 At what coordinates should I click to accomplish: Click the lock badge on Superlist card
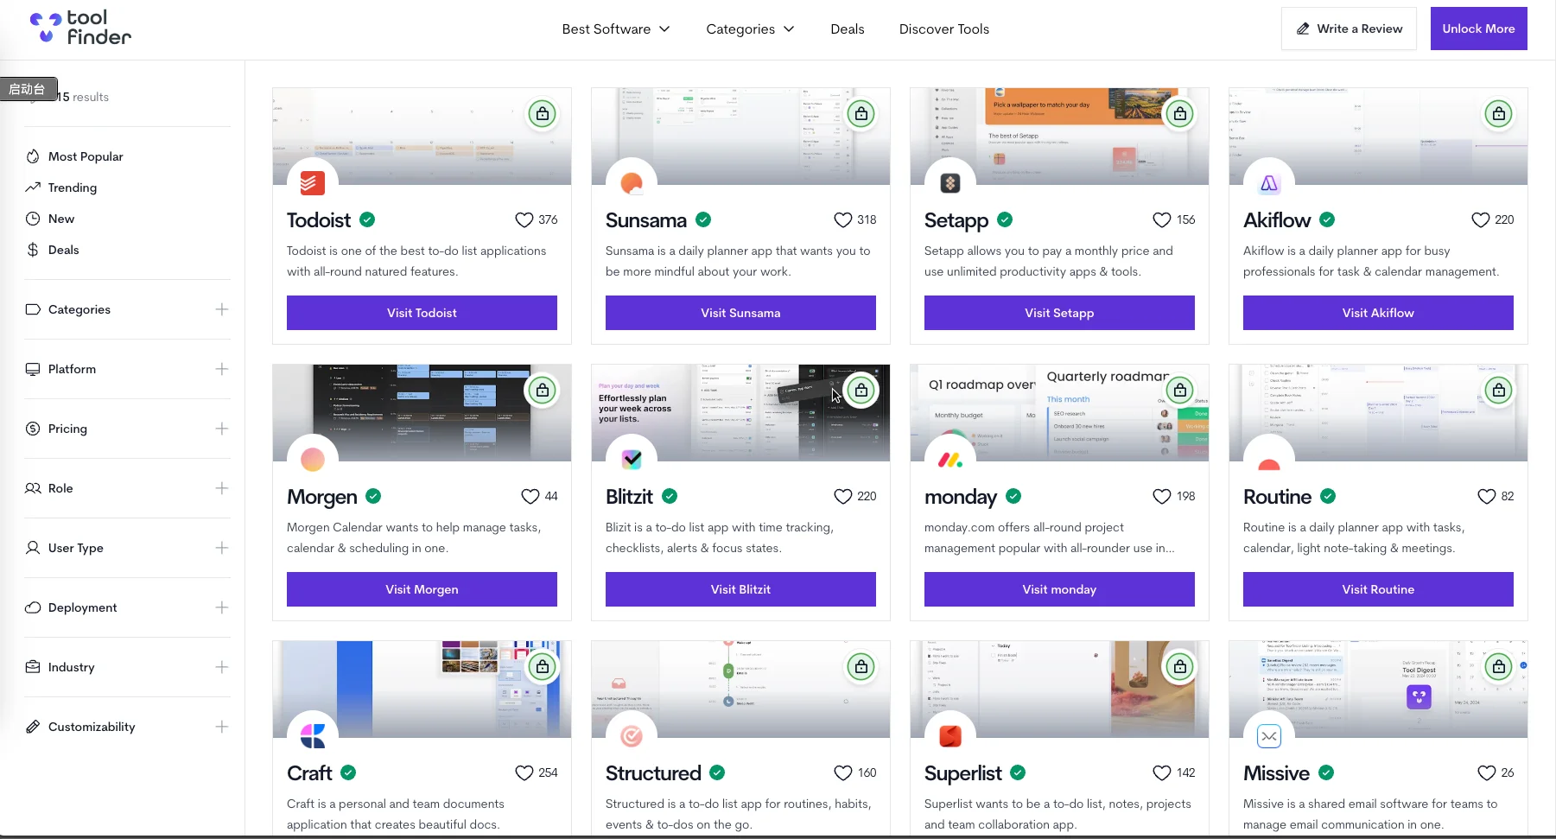[x=1180, y=667]
